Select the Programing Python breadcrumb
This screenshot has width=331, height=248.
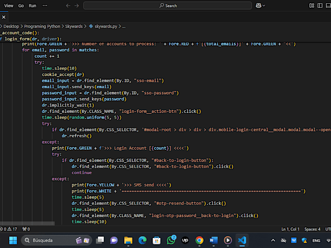(42, 26)
